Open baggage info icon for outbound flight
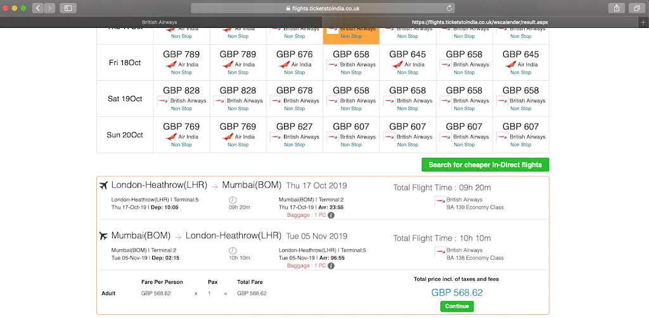Viewport: 649px width, 318px height. coord(331,215)
